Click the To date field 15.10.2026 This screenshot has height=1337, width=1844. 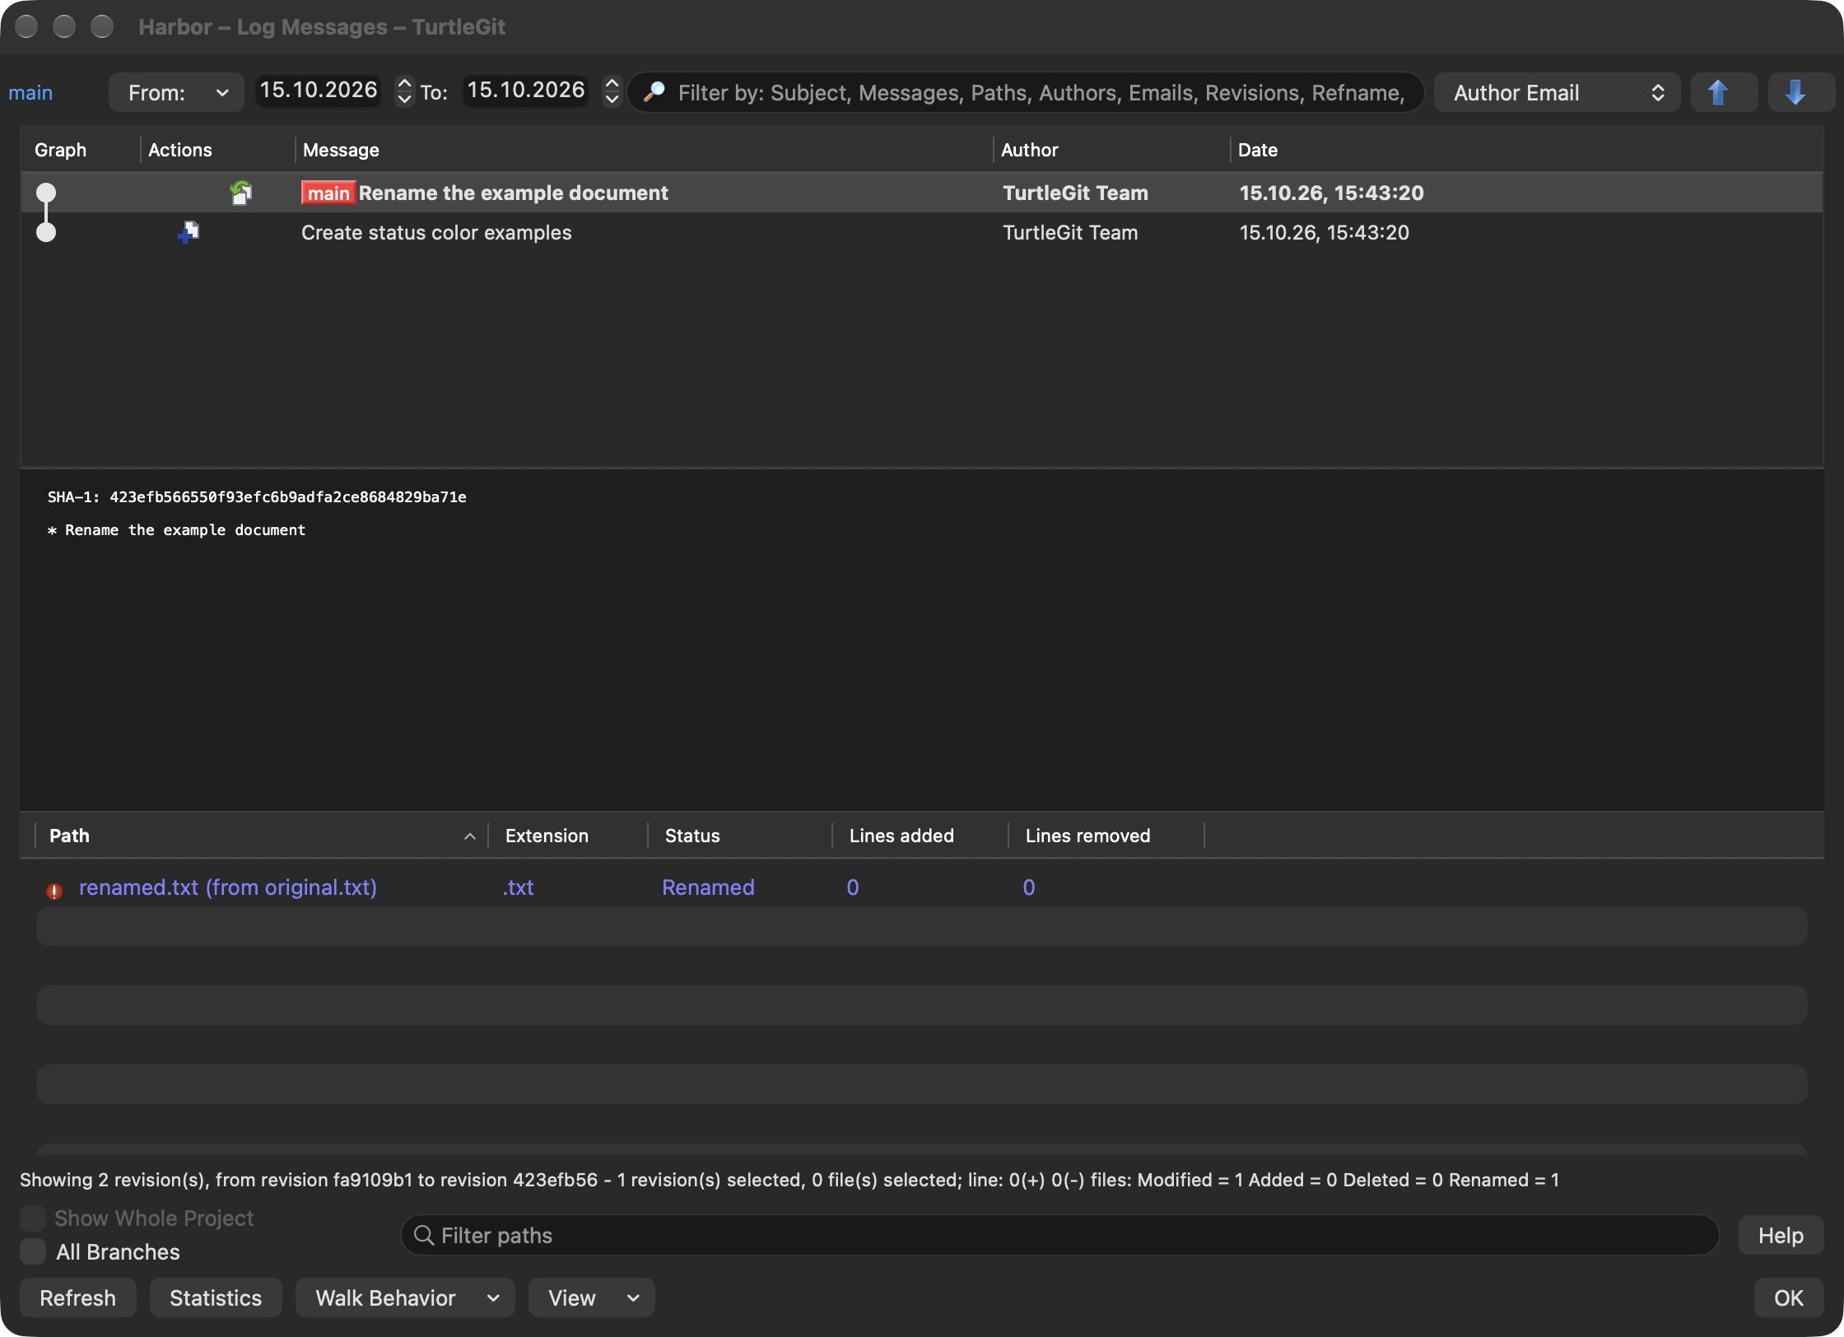pos(526,91)
